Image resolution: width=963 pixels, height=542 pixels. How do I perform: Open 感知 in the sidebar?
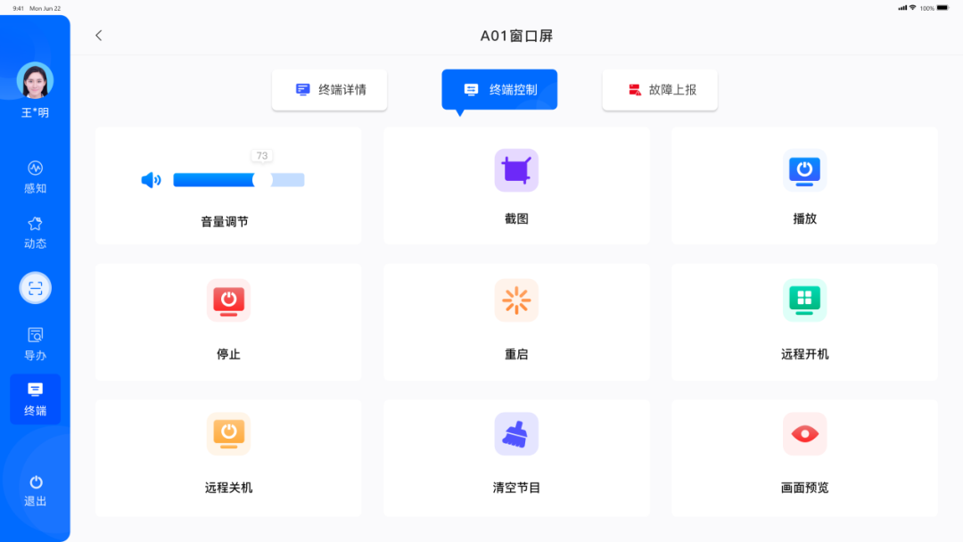tap(36, 177)
